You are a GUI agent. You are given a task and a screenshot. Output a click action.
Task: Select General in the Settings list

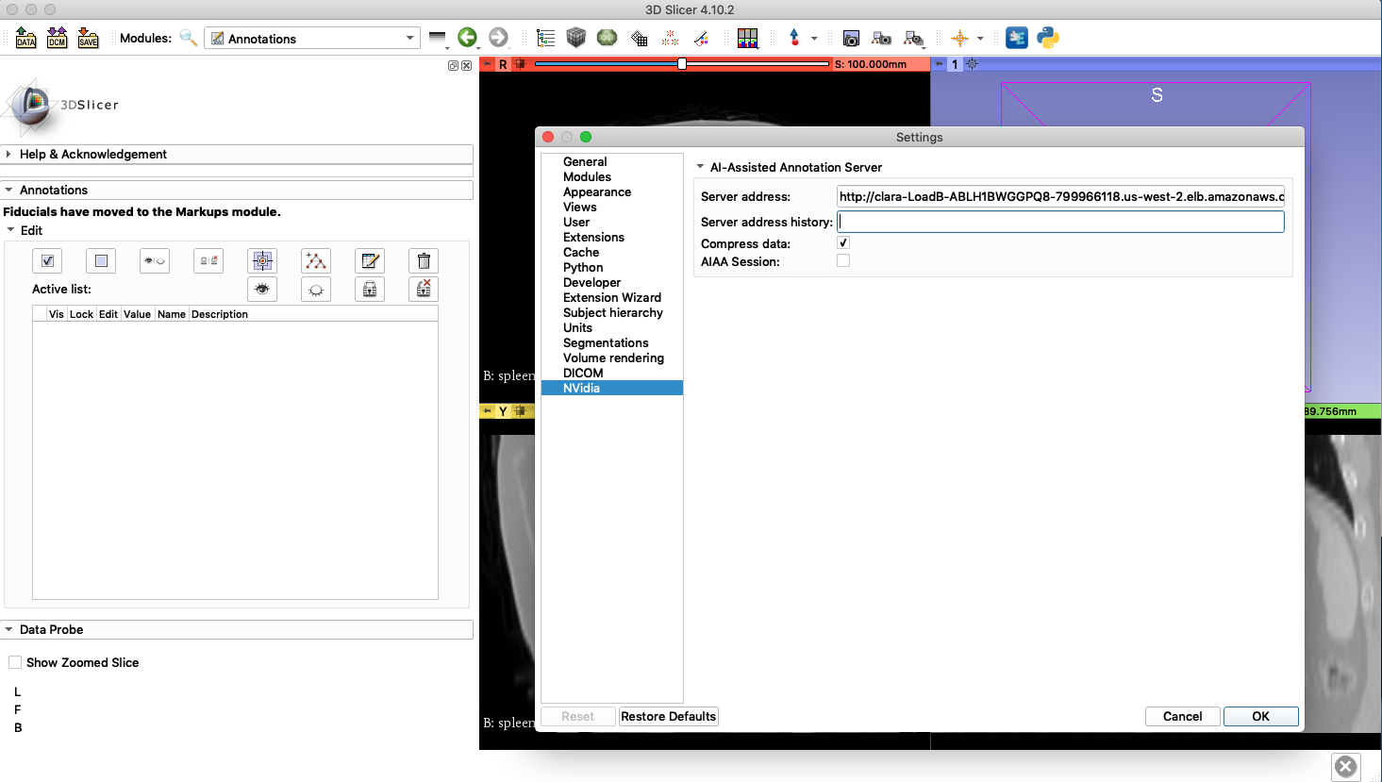click(585, 161)
